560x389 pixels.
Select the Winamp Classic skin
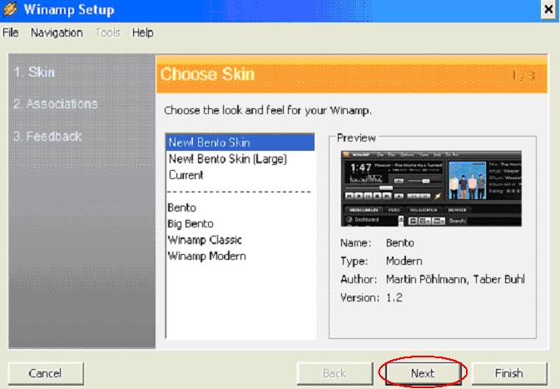coord(240,240)
